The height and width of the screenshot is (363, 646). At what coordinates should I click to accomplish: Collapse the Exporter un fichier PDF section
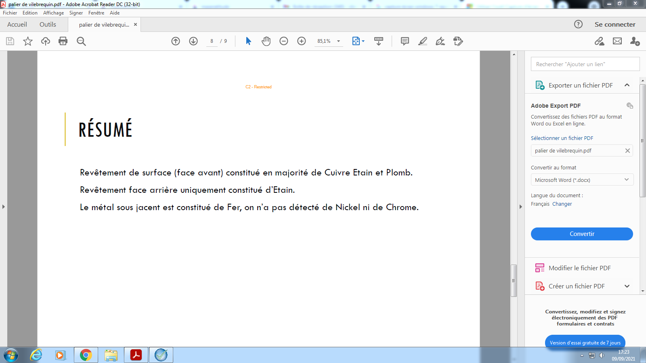tap(627, 85)
